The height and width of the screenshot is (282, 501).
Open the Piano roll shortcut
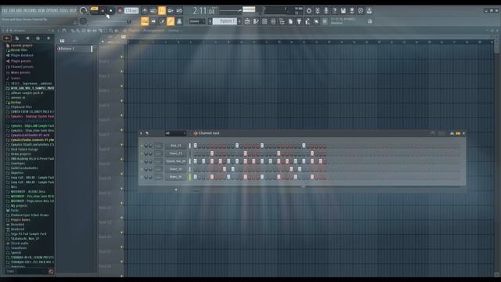[256, 21]
